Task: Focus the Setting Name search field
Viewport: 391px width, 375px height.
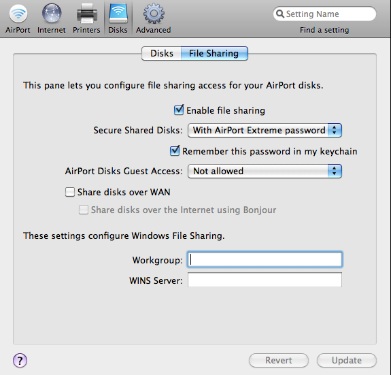Action: click(x=324, y=14)
